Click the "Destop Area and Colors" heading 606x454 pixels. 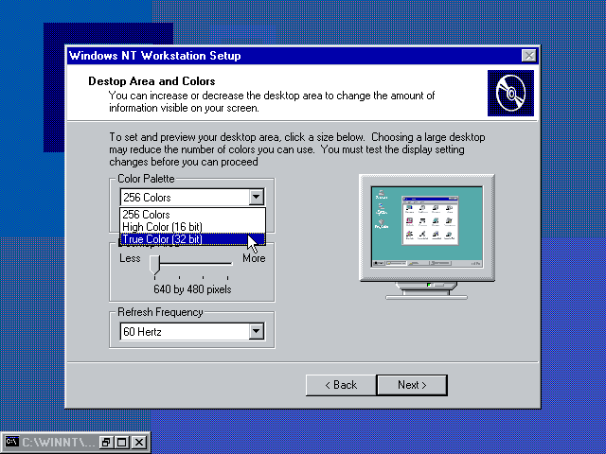click(151, 81)
